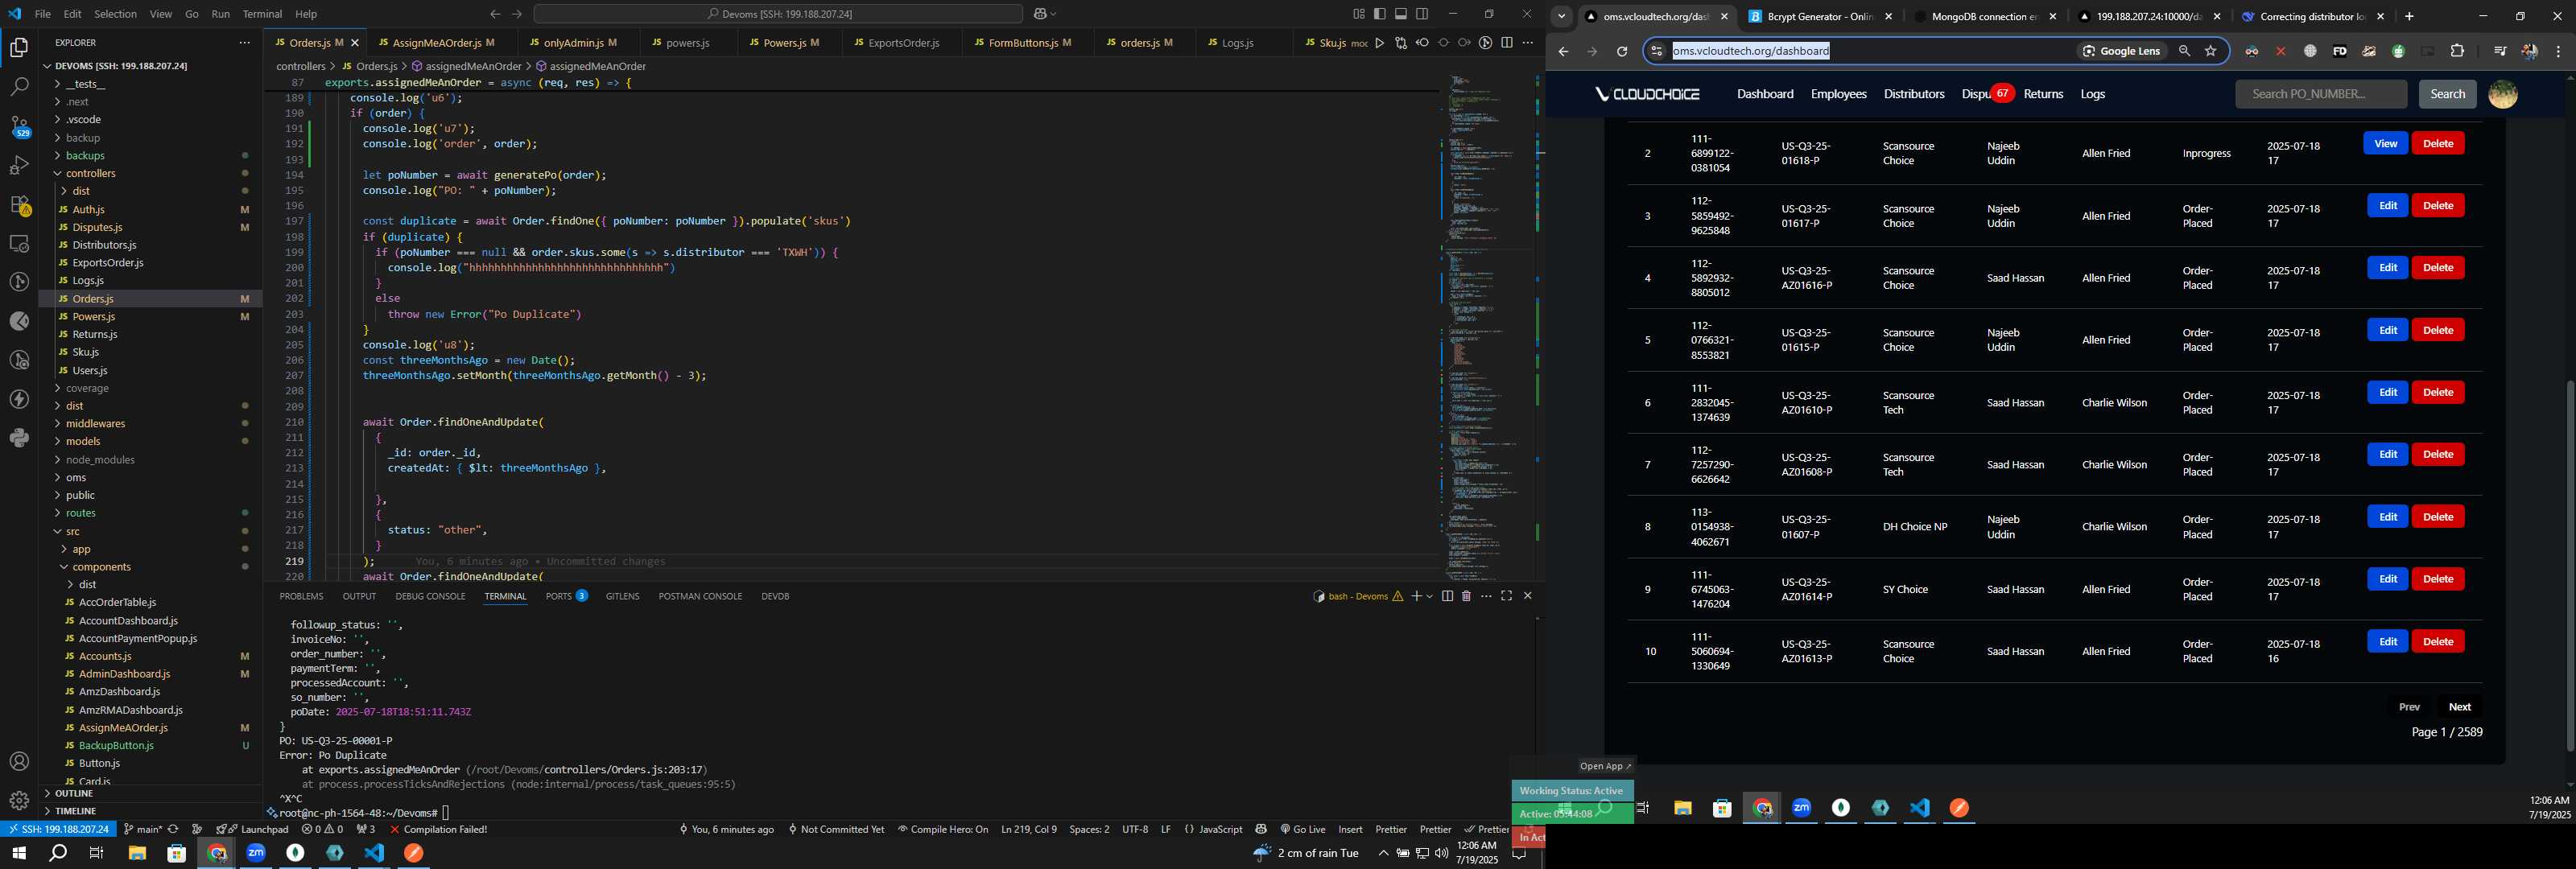The image size is (2576, 869).
Task: Go to Next page of orders
Action: tap(2459, 707)
